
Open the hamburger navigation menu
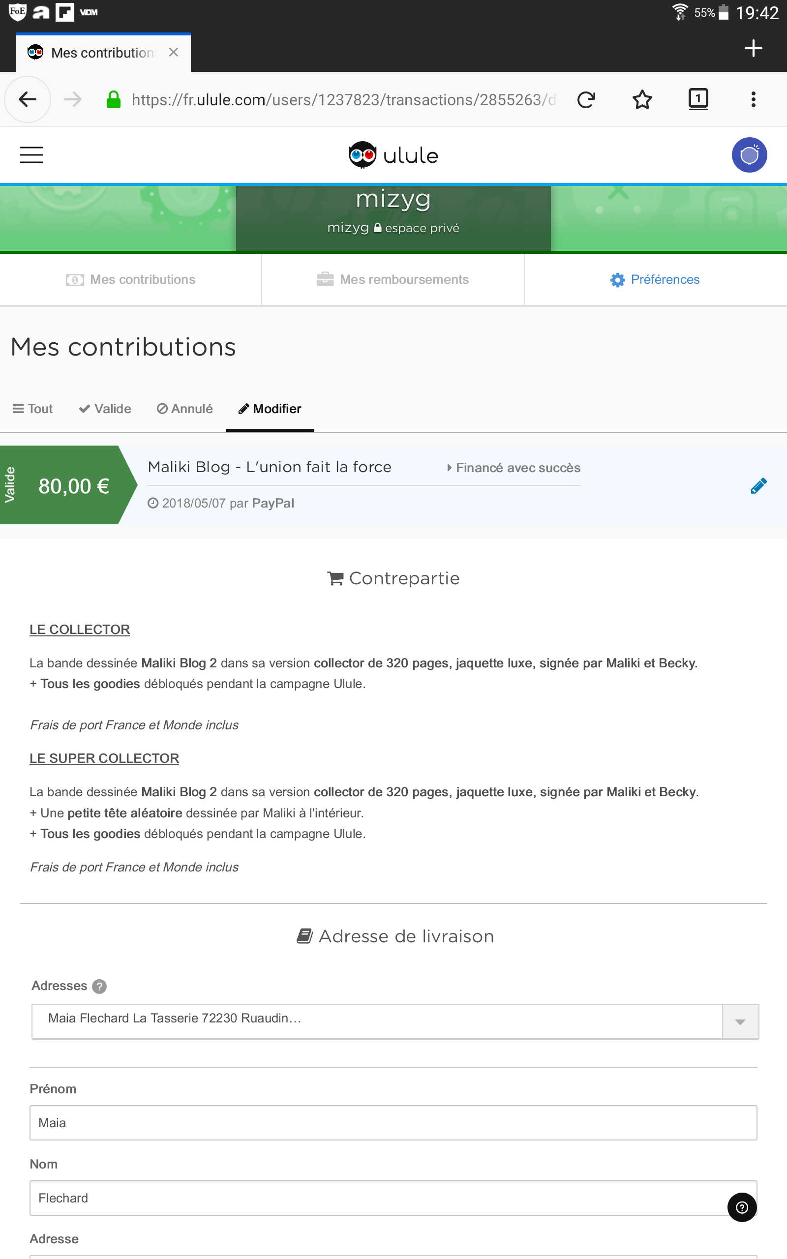(x=31, y=155)
